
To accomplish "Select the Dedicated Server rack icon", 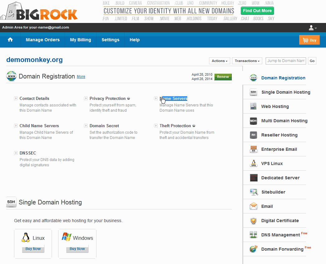I will (x=254, y=178).
